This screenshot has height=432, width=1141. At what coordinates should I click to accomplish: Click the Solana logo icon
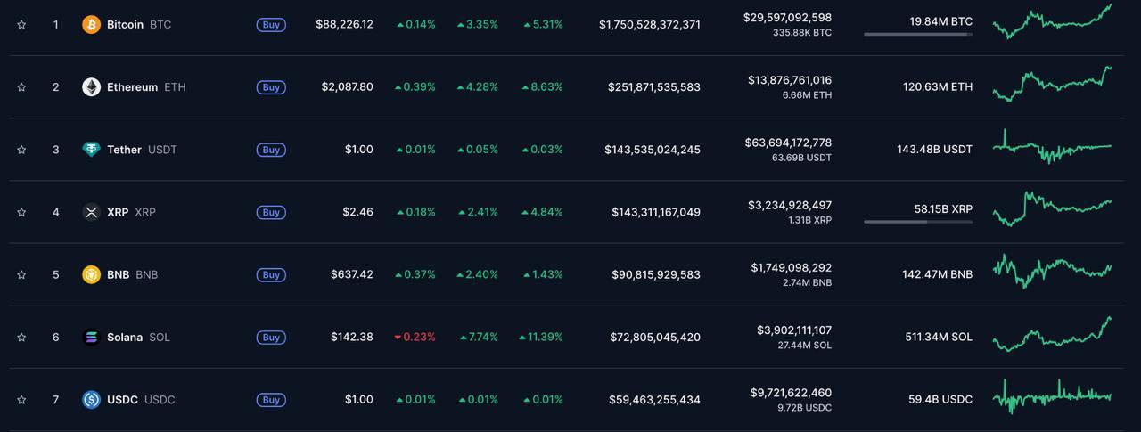coord(91,337)
